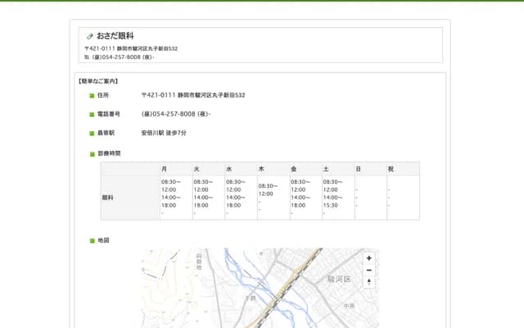Click the phone number in the info list
The height and width of the screenshot is (328, 524).
coord(176,114)
